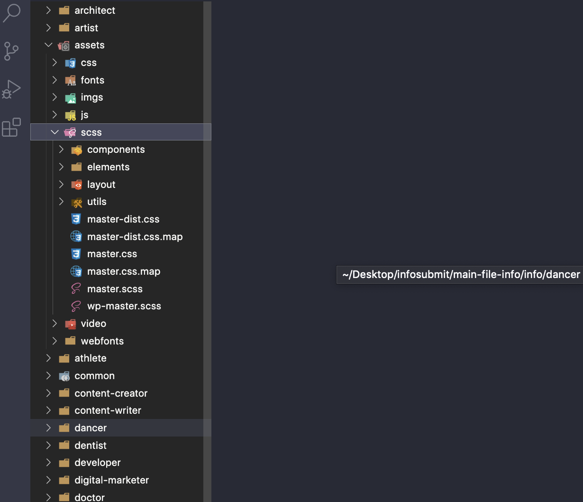Click the master.css.map file icon
The image size is (583, 502).
76,271
